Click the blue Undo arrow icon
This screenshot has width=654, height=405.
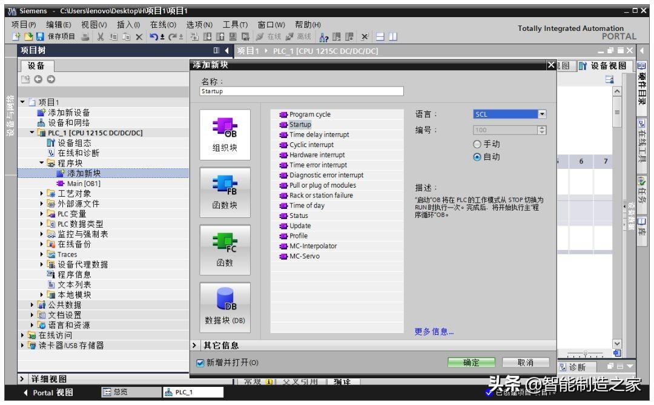[x=154, y=37]
